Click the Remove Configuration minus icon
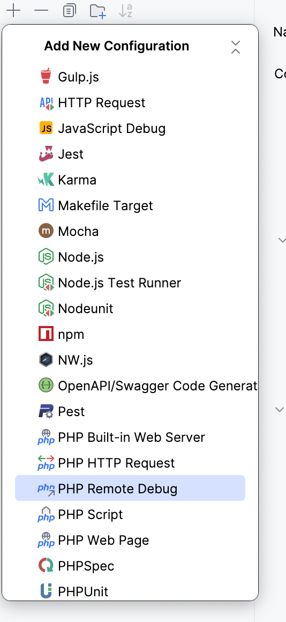Viewport: 286px width, 622px height. coord(41,10)
